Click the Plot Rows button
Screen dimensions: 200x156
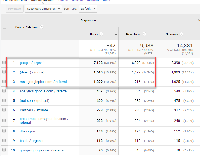point(15,9)
